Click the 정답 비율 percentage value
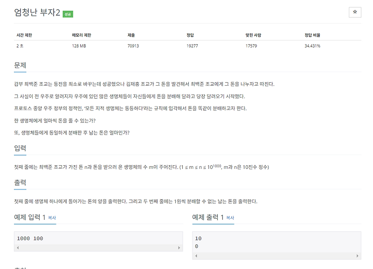Screen dimensions: 373x269 312,46
